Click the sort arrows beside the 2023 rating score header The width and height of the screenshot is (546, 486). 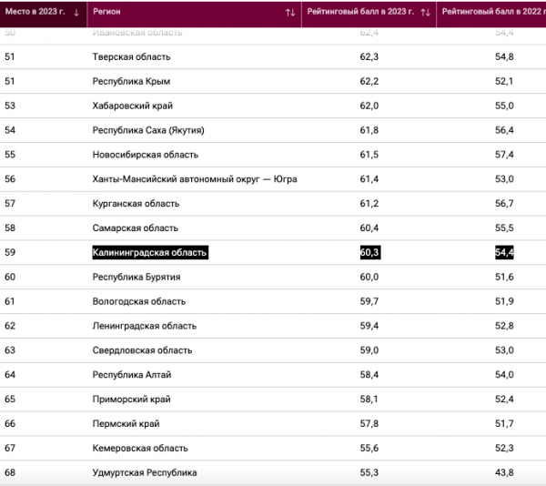pos(425,13)
